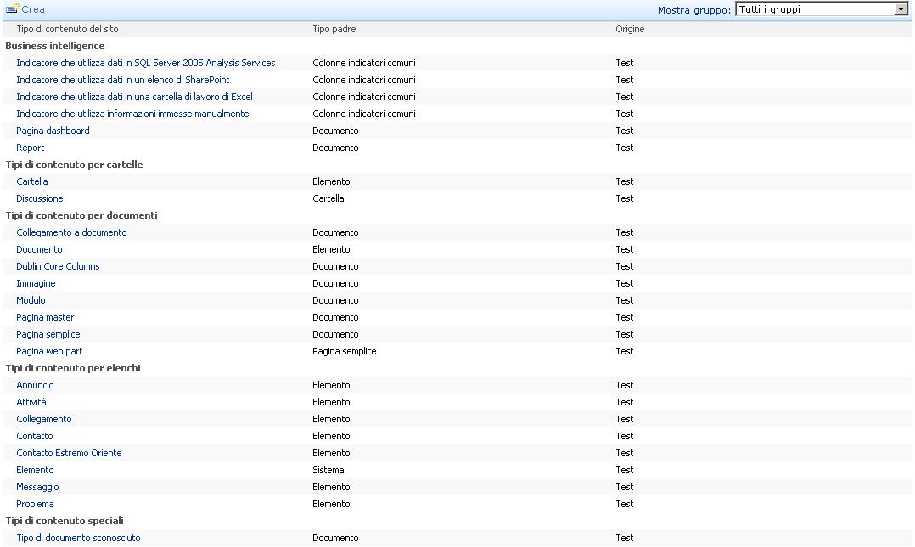Click Sistema parent type in Elemento row
The width and height of the screenshot is (915, 547).
[328, 470]
